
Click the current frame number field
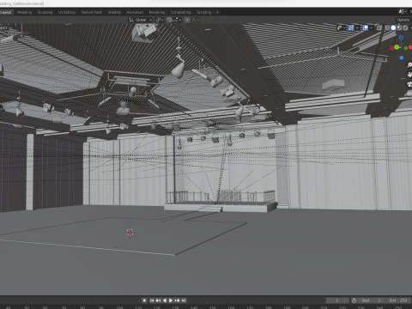[x=337, y=300]
